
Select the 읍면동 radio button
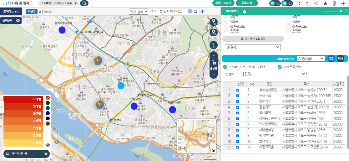pos(226,31)
